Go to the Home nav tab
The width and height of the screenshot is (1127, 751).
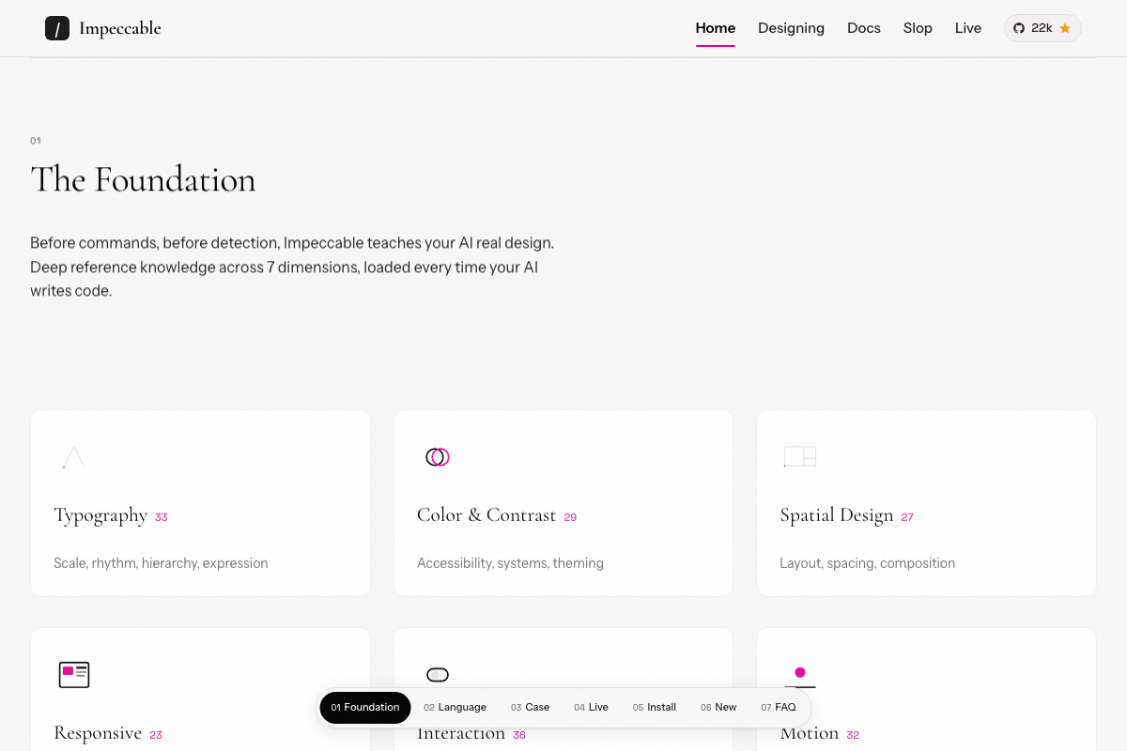716,28
